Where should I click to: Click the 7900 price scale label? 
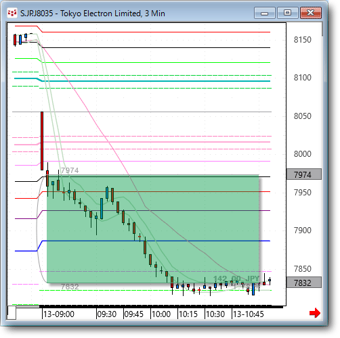[302, 231]
